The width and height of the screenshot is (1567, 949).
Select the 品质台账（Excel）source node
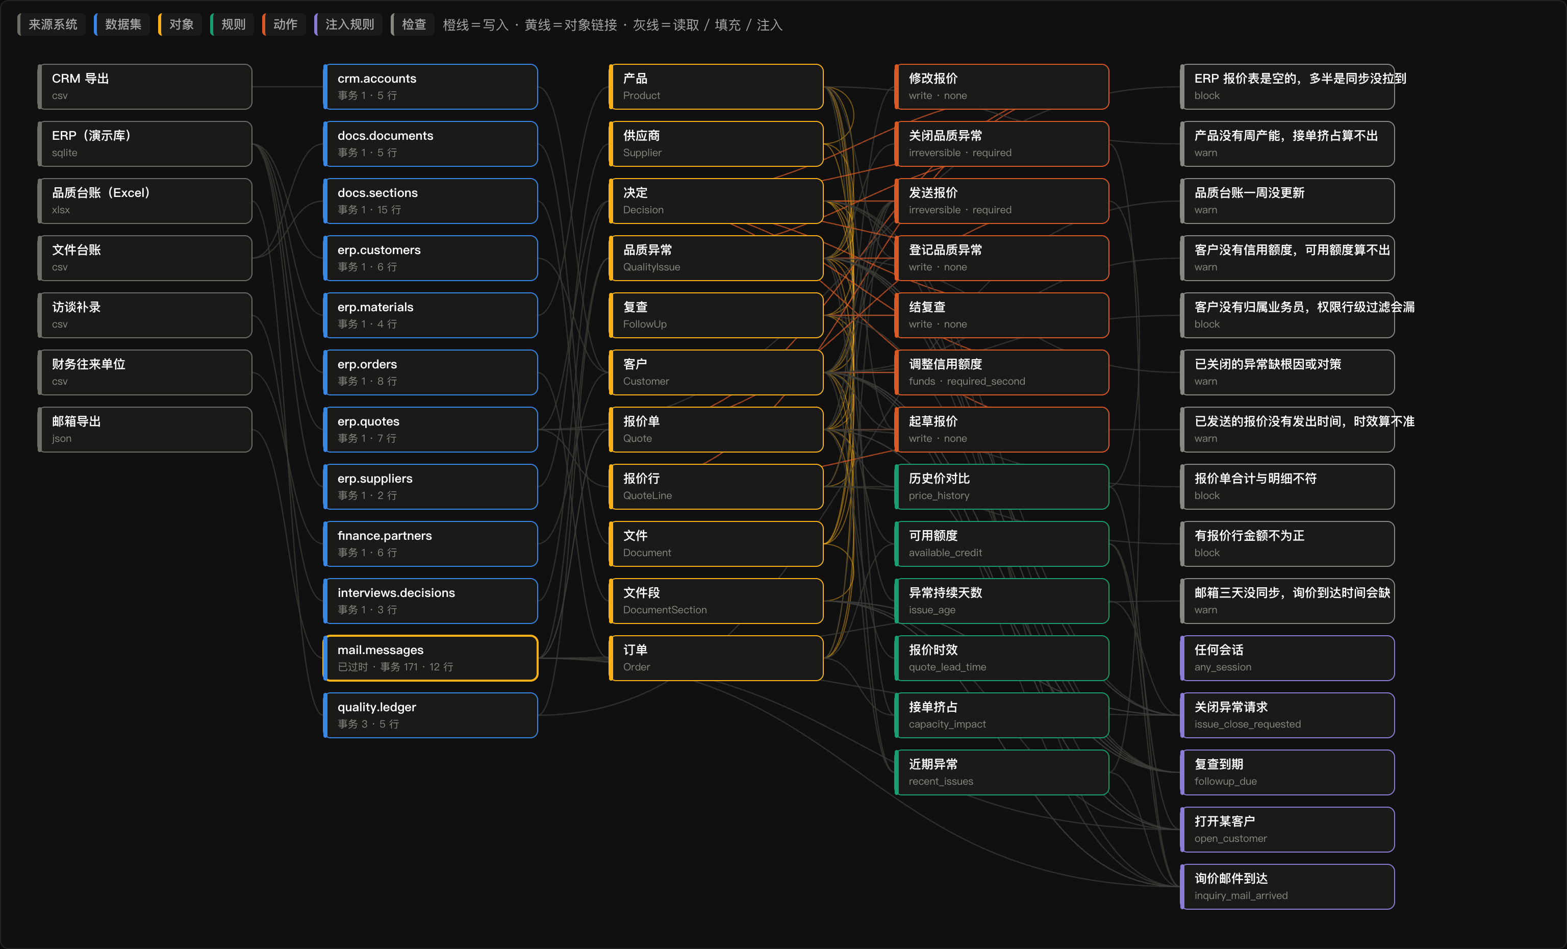click(145, 201)
